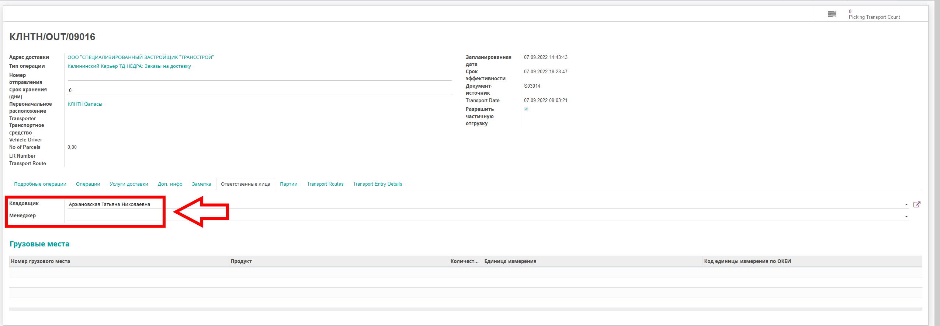Image resolution: width=940 pixels, height=326 pixels.
Task: Click the Picking Transport Count label
Action: [874, 17]
